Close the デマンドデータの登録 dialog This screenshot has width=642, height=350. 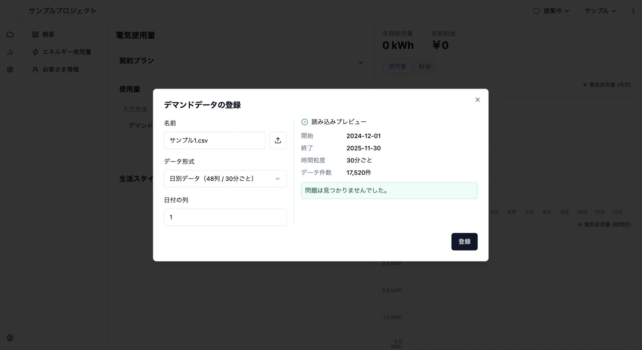[x=477, y=100]
